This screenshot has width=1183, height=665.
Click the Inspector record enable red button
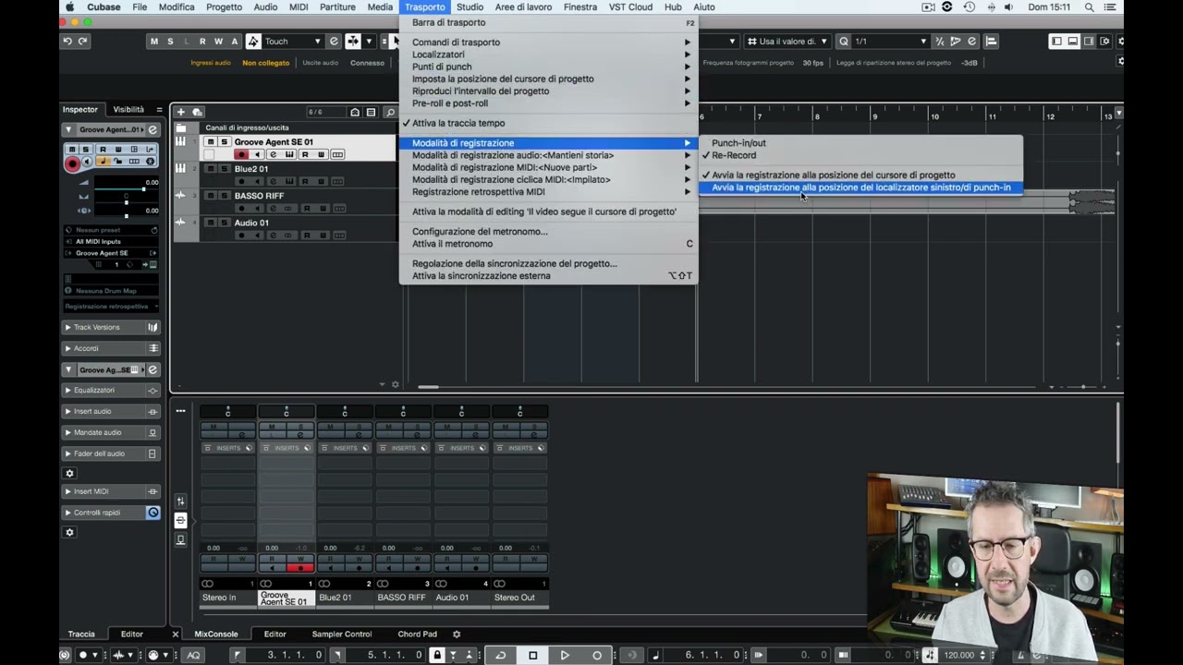(72, 163)
